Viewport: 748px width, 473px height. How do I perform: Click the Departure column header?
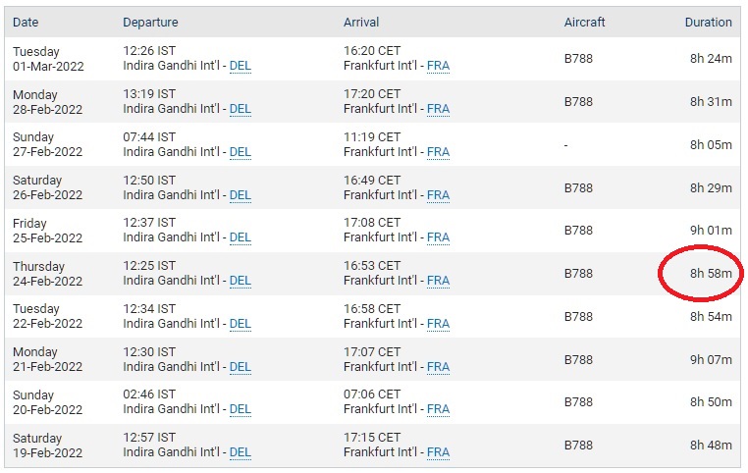point(150,23)
